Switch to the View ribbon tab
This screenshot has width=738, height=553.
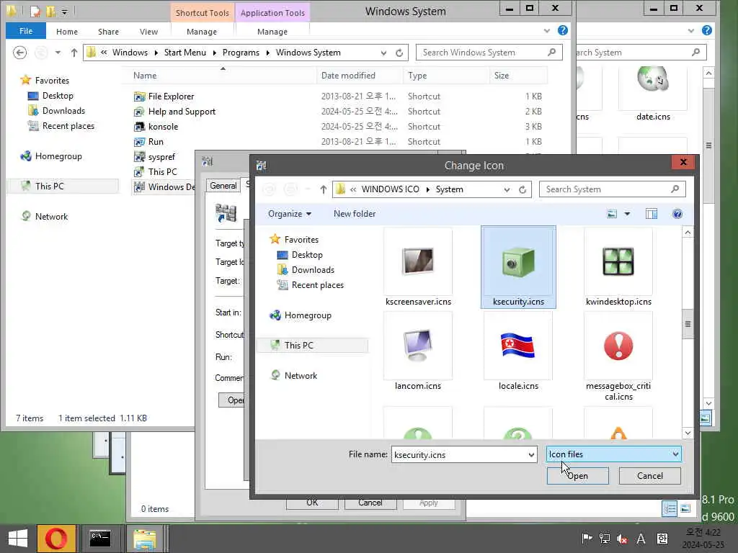point(148,32)
